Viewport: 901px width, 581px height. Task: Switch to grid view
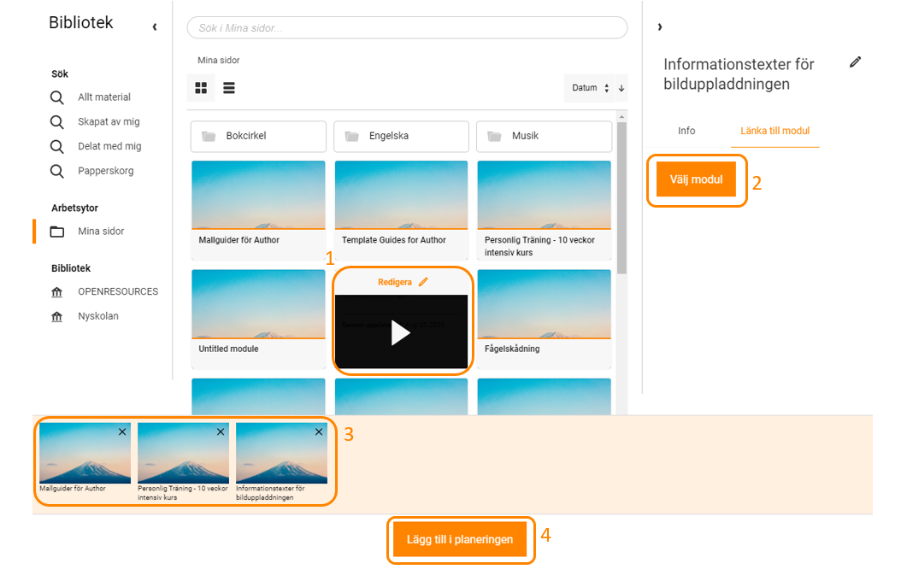(x=201, y=88)
